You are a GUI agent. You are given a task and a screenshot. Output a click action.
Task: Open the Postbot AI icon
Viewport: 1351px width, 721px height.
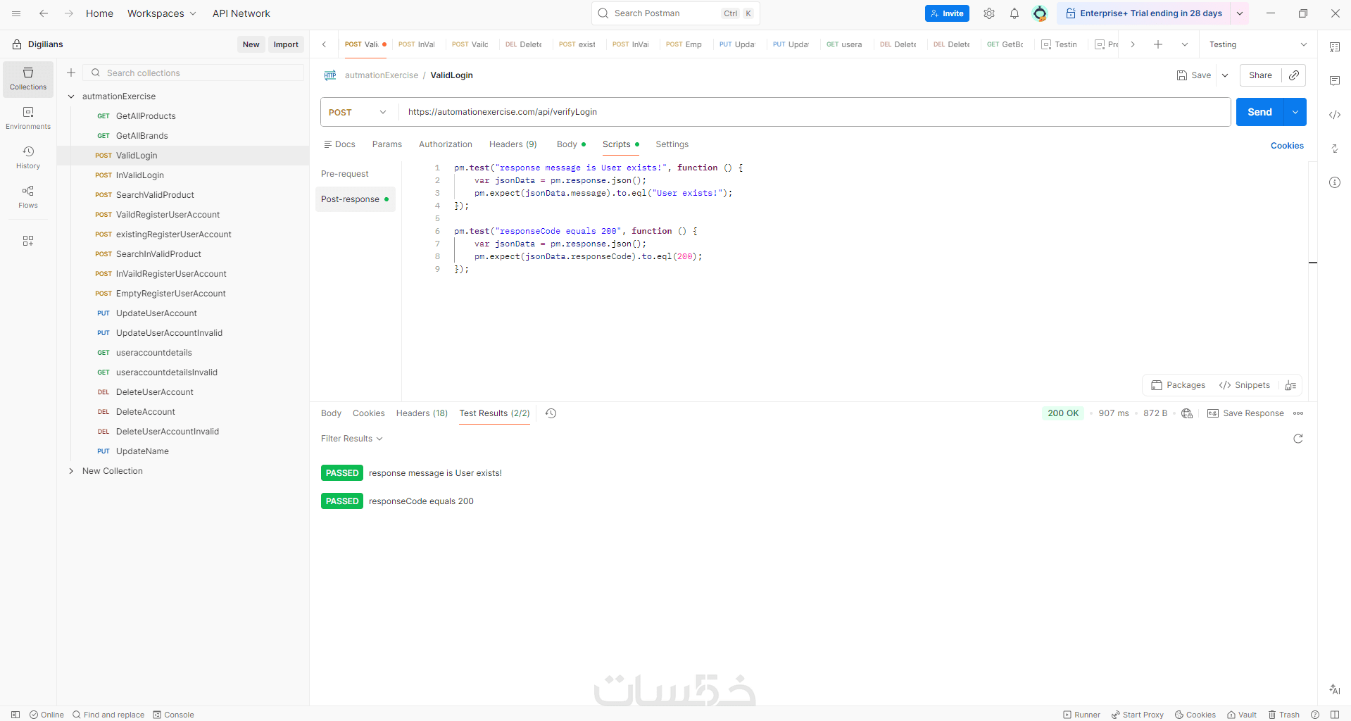[1335, 689]
